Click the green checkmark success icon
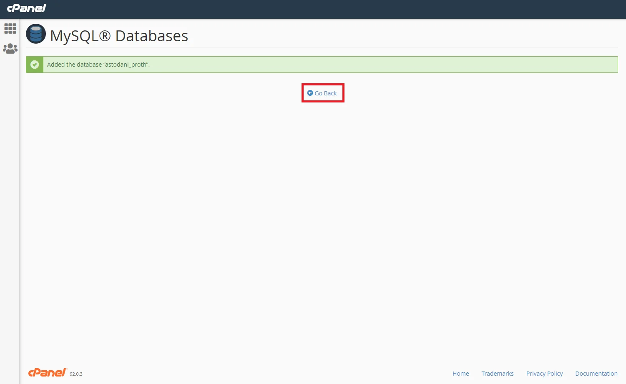 35,65
